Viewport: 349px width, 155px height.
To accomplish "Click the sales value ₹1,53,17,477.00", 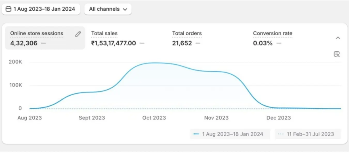I will (x=113, y=43).
